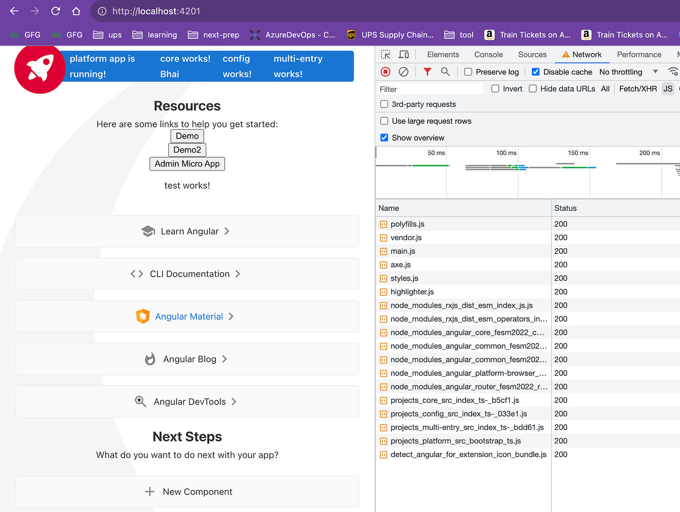Open network conditions wifi icon
Screen dimensions: 680x512
[x=673, y=72]
